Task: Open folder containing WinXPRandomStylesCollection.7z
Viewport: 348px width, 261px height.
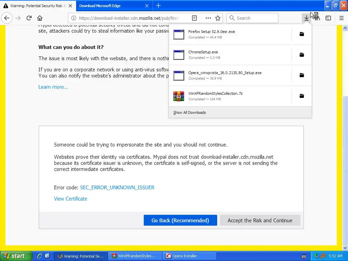Action: click(302, 96)
